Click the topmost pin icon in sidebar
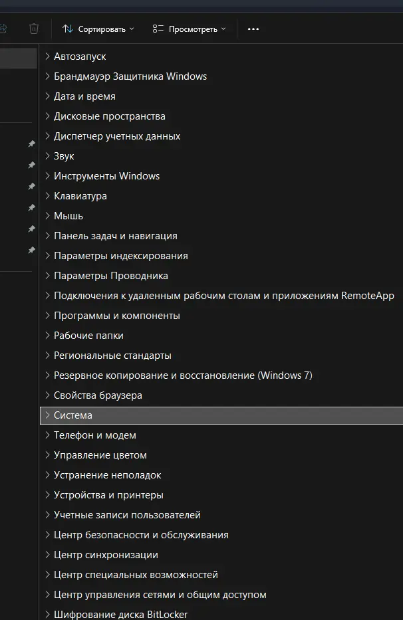This screenshot has width=403, height=620. click(31, 144)
